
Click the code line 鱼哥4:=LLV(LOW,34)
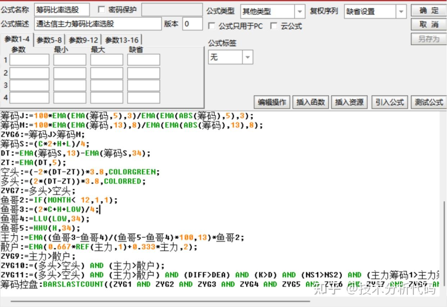tap(45, 219)
